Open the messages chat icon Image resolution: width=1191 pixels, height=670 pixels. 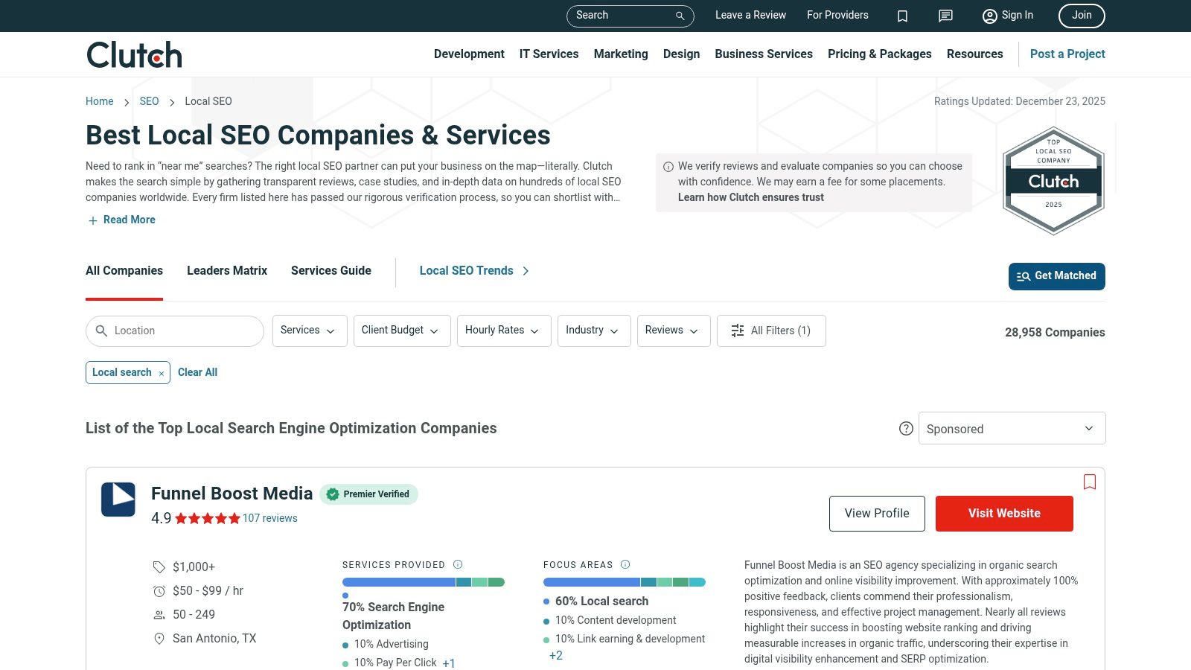pos(945,16)
